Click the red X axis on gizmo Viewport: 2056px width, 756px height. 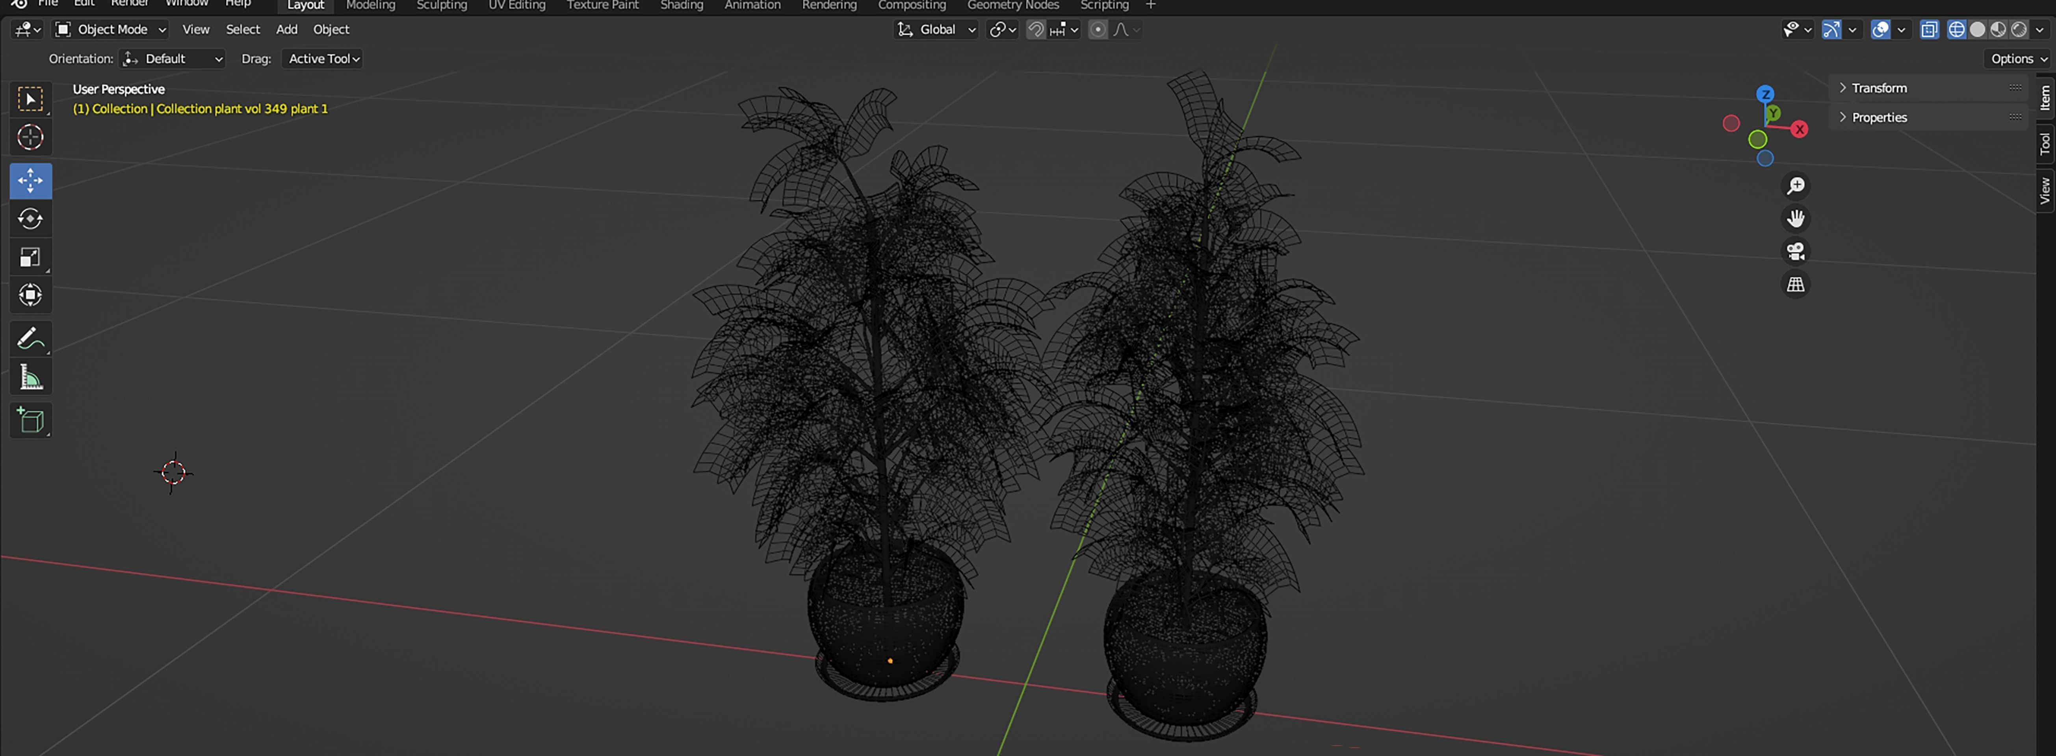[1799, 129]
